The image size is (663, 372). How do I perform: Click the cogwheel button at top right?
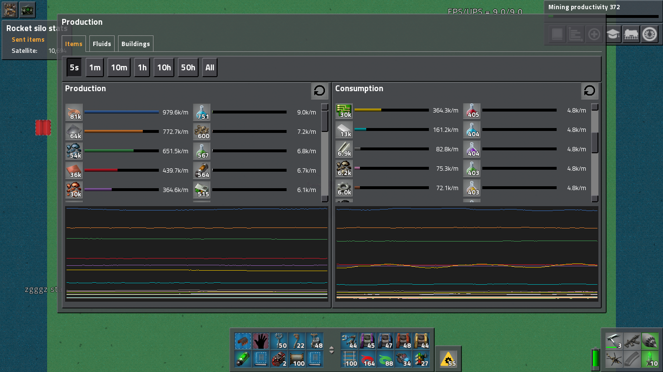click(649, 34)
